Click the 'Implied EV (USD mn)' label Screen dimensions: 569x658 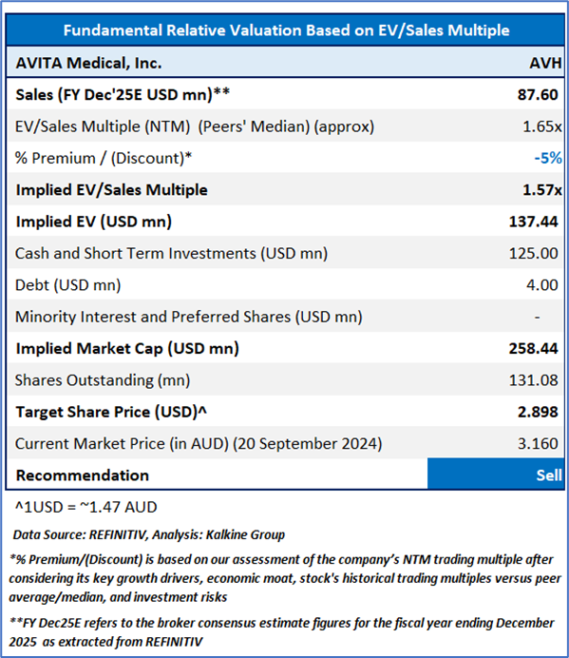[93, 222]
